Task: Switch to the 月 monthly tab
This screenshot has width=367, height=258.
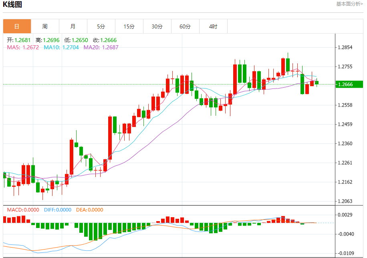Action: 73,26
